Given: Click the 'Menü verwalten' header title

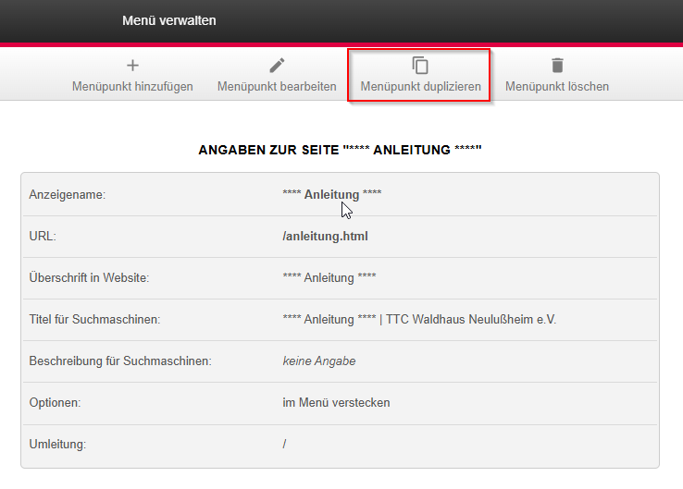Looking at the screenshot, I should tap(169, 20).
